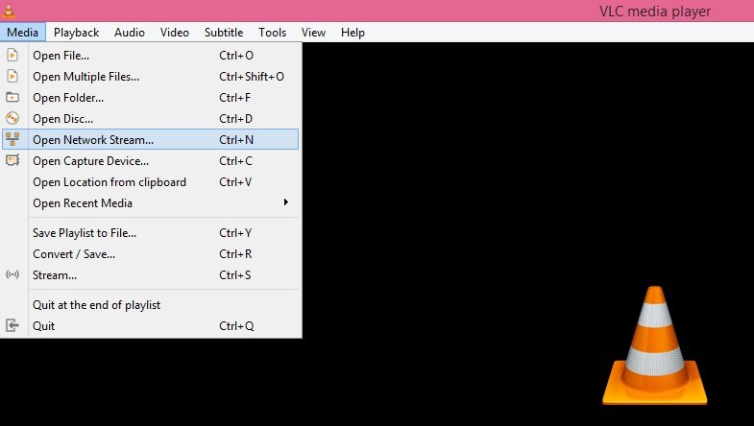Select Open Recent Media entry
The height and width of the screenshot is (426, 754).
tap(151, 203)
